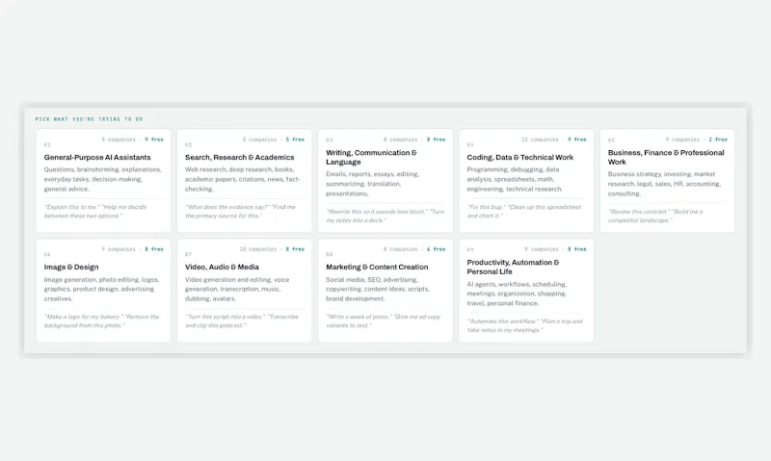Click the 'Image generation, photo editing, logos' description
Viewport: 771px width, 461px height.
point(101,289)
